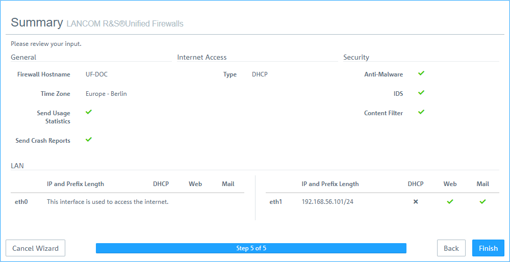Go back with the Back button

tap(451, 248)
